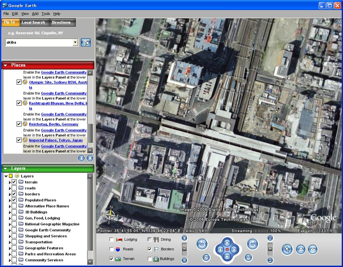This screenshot has height=267, width=343.
Task: Expand the Transportation layer folder
Action: click(10, 242)
